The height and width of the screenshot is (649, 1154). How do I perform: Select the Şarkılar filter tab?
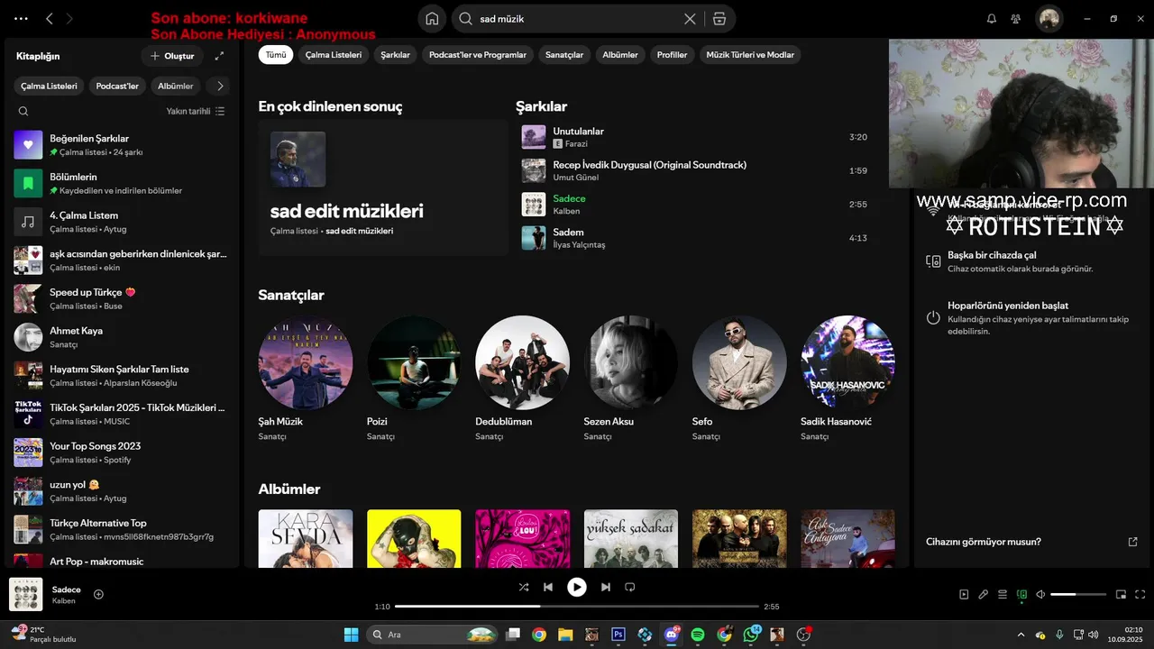pyautogui.click(x=395, y=55)
